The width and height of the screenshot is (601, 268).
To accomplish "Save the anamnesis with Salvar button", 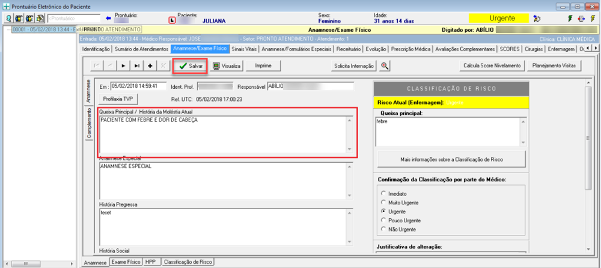I will pyautogui.click(x=191, y=66).
